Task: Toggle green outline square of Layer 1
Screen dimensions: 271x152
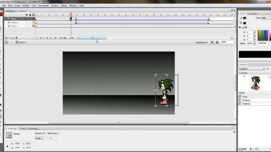Action: click(34, 26)
